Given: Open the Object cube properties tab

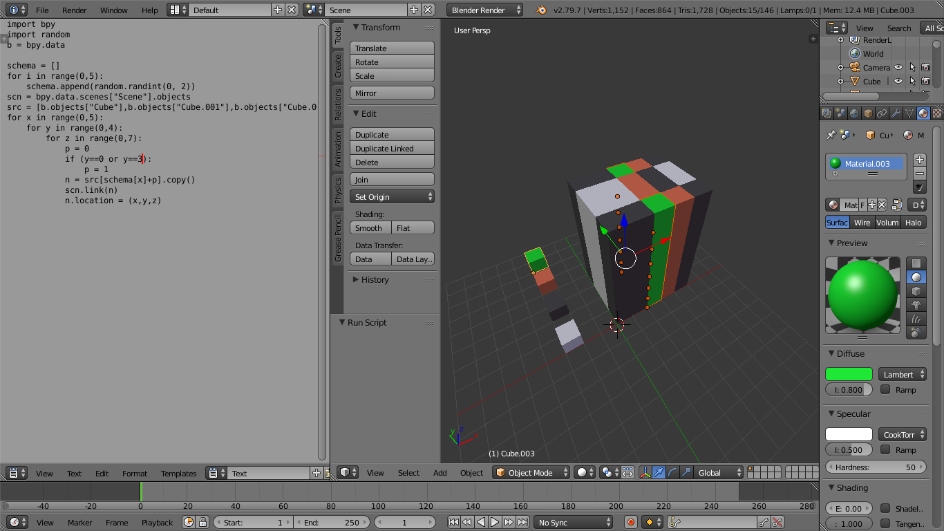Looking at the screenshot, I should pos(868,113).
